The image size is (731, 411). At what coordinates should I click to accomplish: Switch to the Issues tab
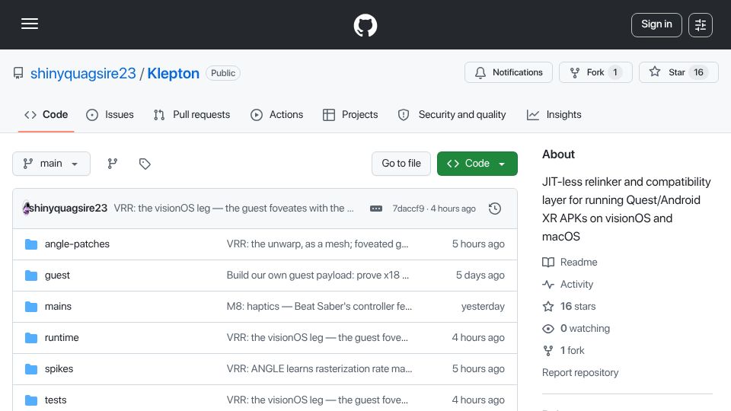[x=110, y=115]
